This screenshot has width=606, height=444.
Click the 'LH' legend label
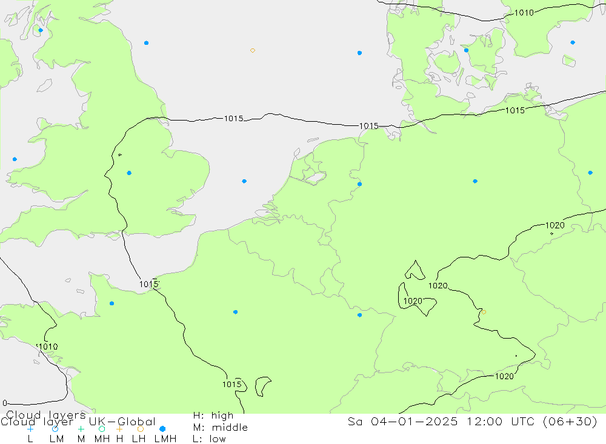pyautogui.click(x=139, y=439)
